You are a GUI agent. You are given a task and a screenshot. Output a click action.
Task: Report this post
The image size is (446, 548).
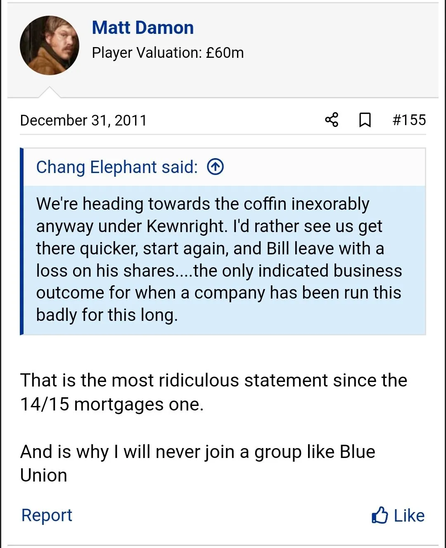tap(47, 515)
